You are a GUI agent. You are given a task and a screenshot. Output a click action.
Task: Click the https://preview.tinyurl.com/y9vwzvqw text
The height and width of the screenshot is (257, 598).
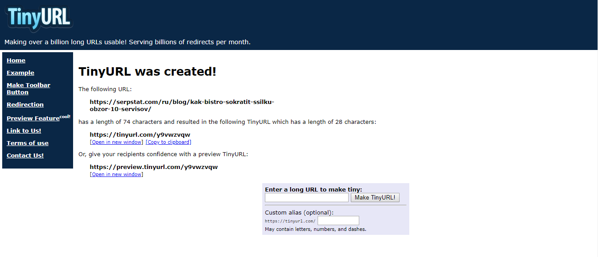(154, 167)
